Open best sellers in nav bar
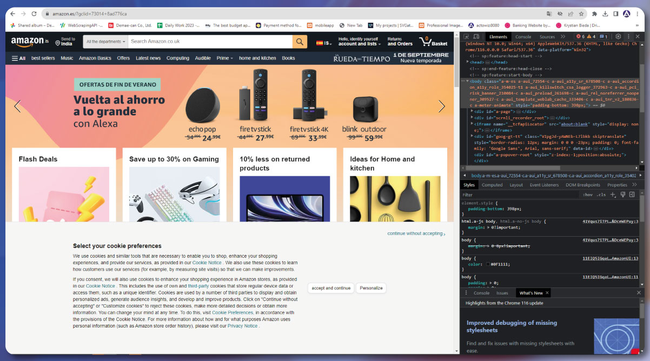The width and height of the screenshot is (650, 361). (43, 58)
